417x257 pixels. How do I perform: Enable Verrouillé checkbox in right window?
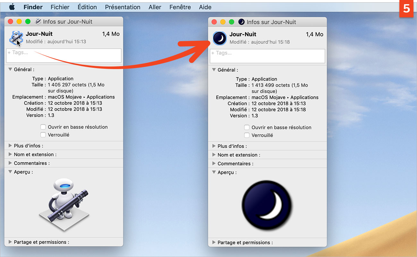point(247,135)
